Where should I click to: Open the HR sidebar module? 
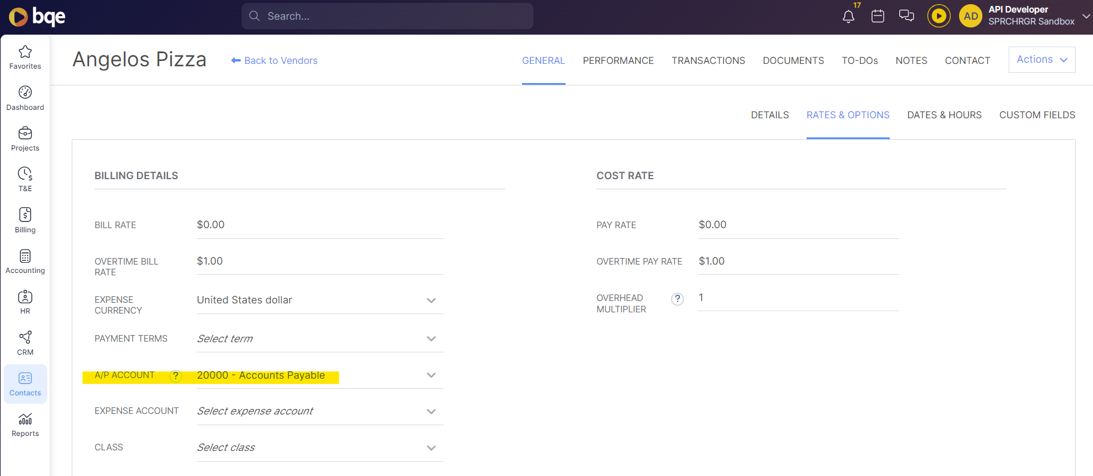[25, 302]
